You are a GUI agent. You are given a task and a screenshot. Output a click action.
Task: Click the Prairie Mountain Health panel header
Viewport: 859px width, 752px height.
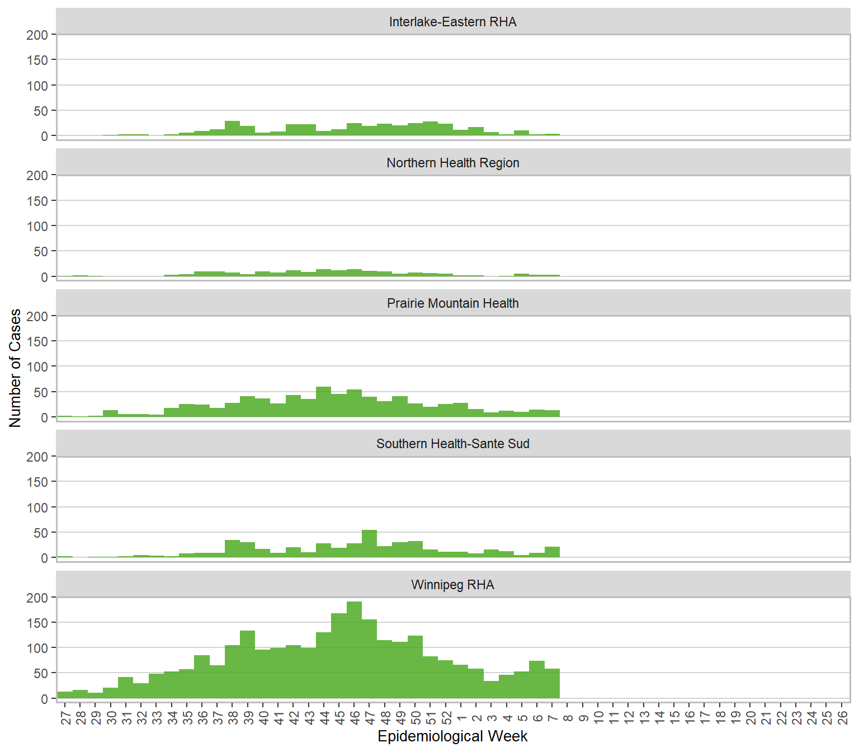coord(452,303)
